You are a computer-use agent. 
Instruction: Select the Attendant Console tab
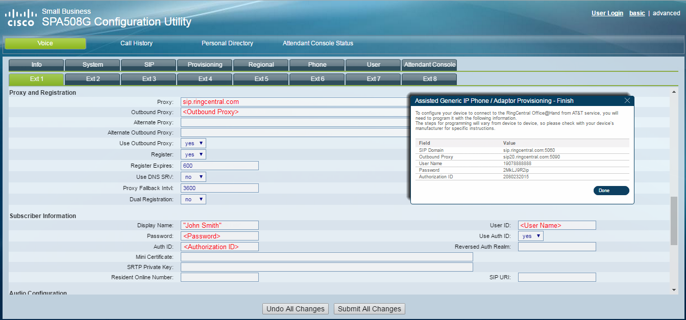pyautogui.click(x=429, y=65)
